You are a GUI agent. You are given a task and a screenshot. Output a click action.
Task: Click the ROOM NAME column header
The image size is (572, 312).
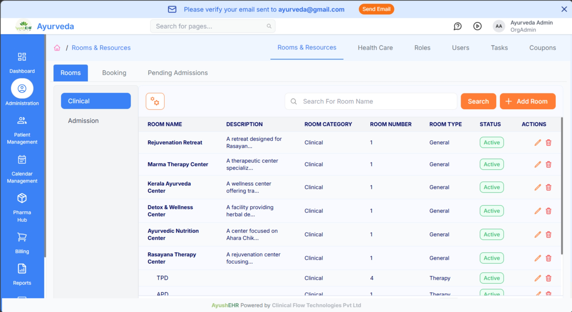[165, 124]
